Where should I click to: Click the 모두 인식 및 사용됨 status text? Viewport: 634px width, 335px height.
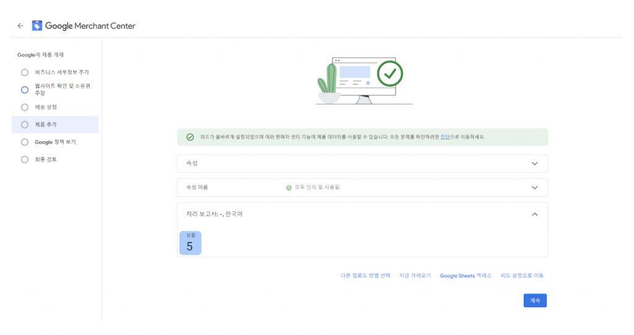[x=317, y=188]
